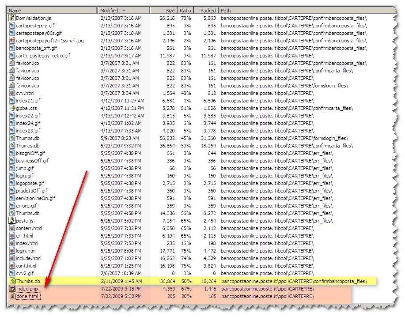
Task: Click the cvv.html file icon
Action: (x=12, y=93)
